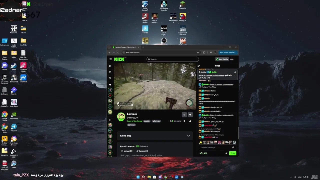This screenshot has width=320, height=180.
Task: Open Lamuun channel avatar
Action: [121, 117]
